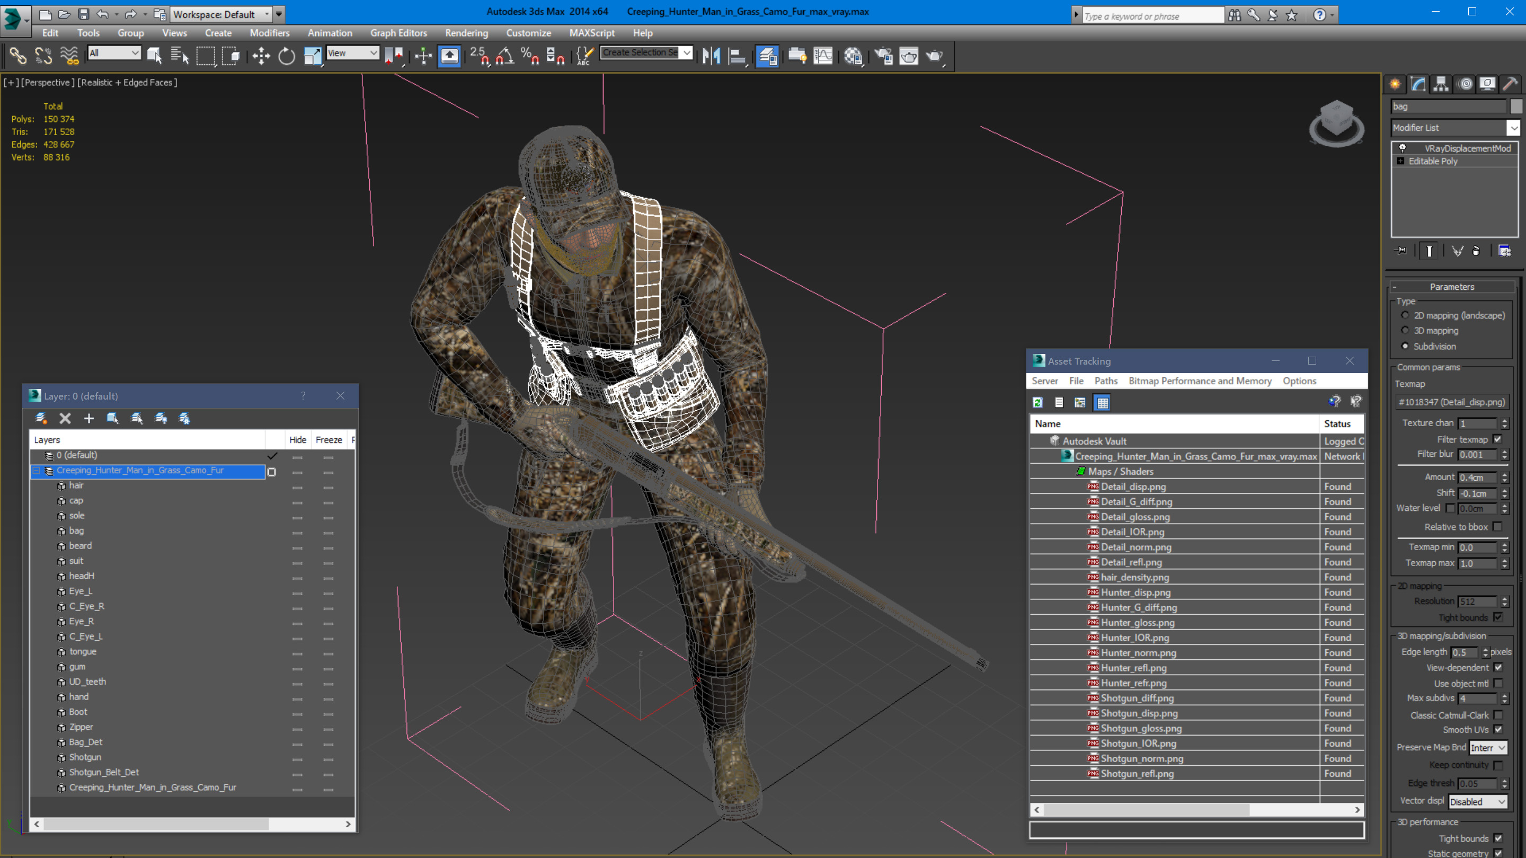Open Preserve Map Bnd dropdown

pos(1487,748)
